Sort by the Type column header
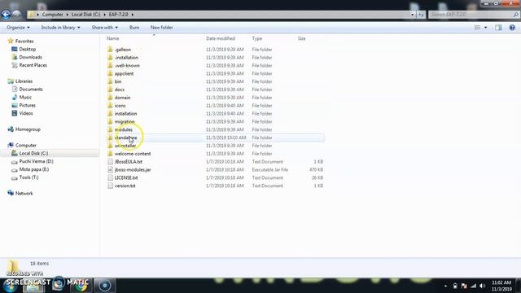The height and width of the screenshot is (293, 521). click(x=257, y=38)
